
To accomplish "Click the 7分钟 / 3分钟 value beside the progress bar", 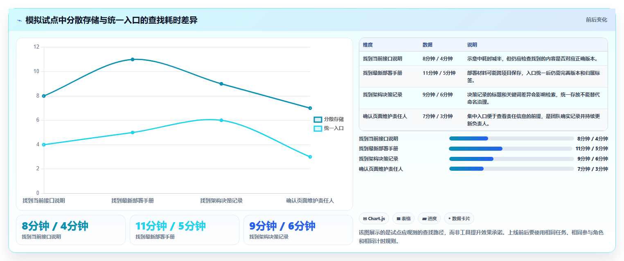I will point(592,169).
